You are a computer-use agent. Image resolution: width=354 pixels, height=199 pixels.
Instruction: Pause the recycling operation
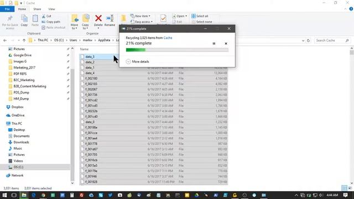coord(214,44)
